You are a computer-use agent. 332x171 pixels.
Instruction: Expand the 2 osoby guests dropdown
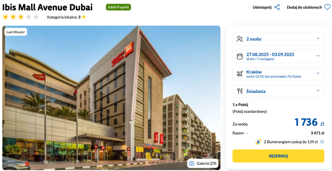pos(278,39)
